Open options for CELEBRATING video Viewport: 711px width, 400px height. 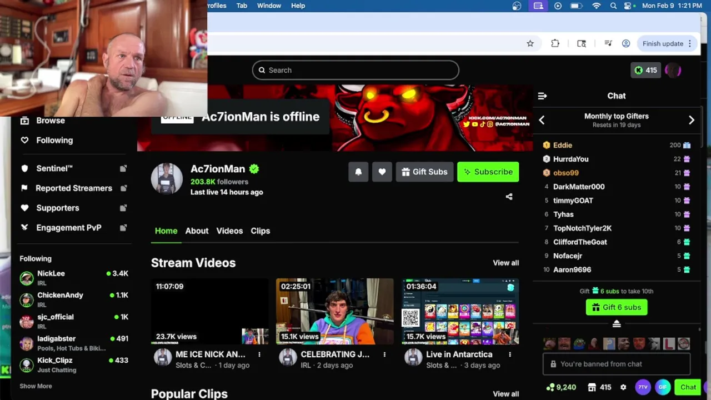pyautogui.click(x=384, y=354)
